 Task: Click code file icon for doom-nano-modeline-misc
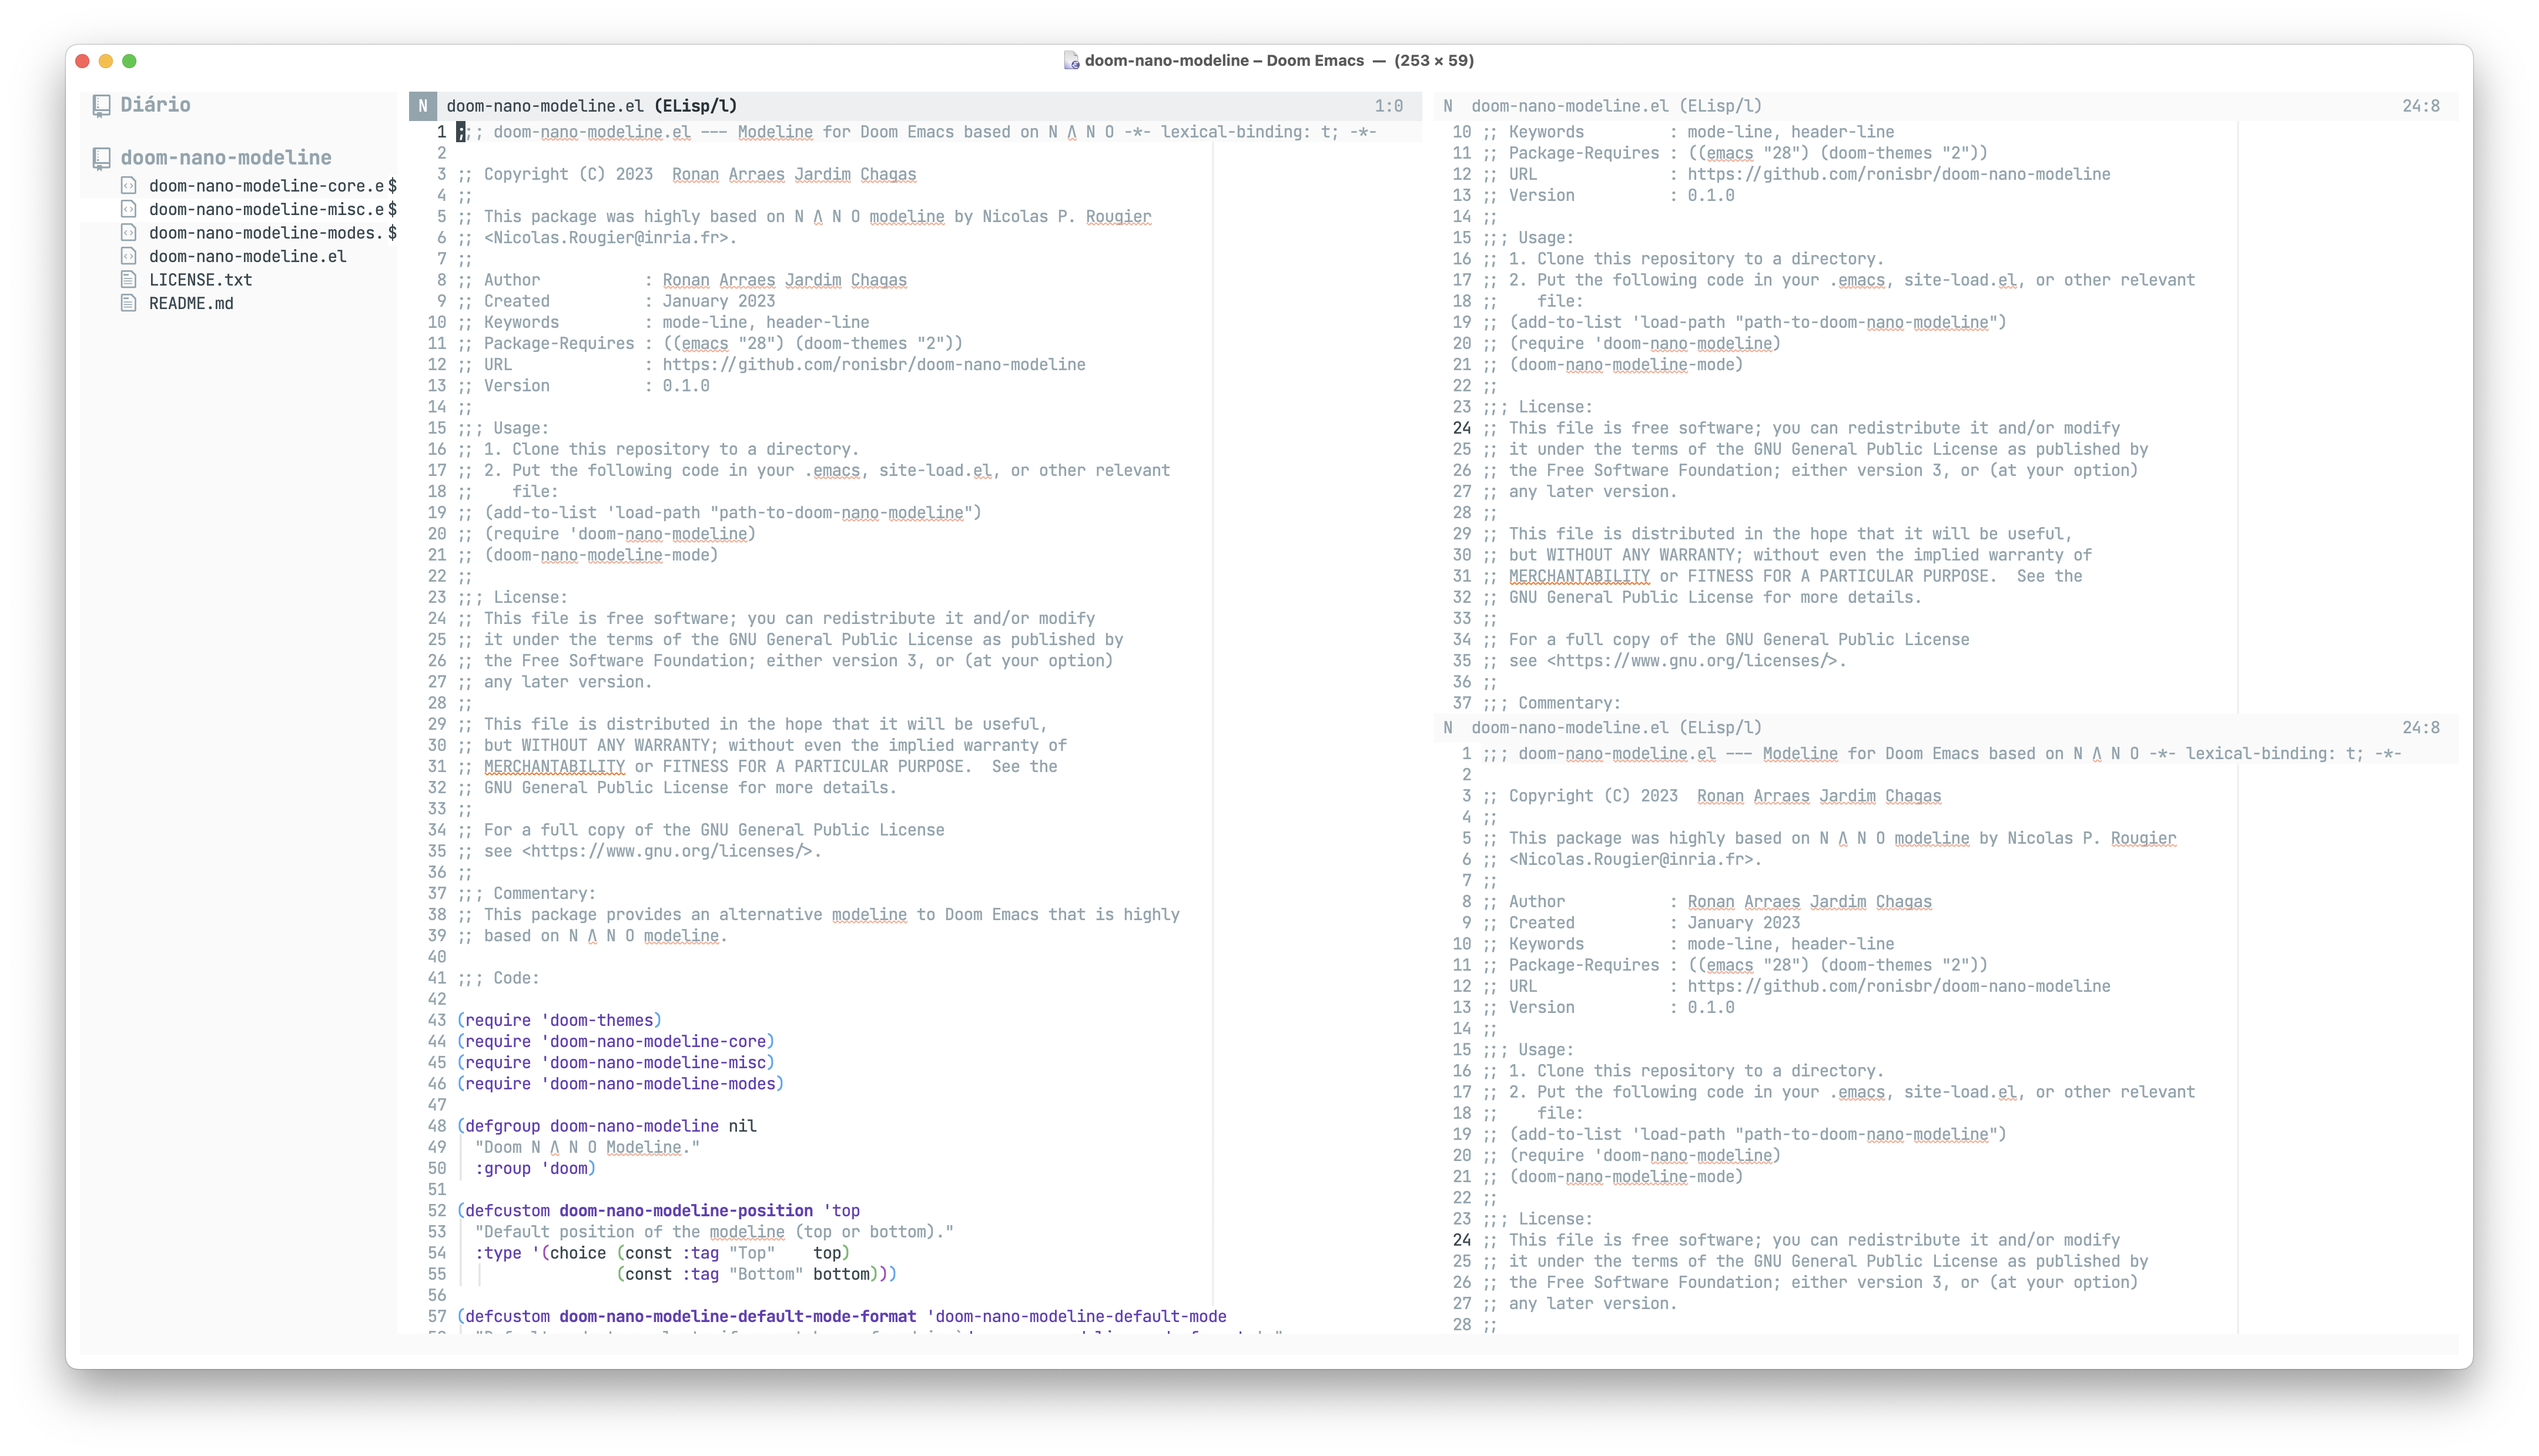tap(128, 209)
